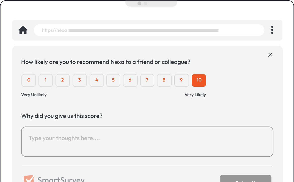Select rating 8
294x182 pixels.
click(164, 80)
